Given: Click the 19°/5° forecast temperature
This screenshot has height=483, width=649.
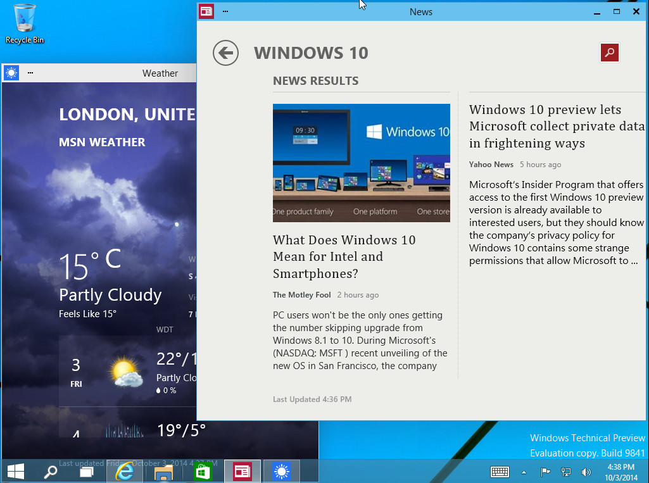Looking at the screenshot, I should [x=181, y=430].
